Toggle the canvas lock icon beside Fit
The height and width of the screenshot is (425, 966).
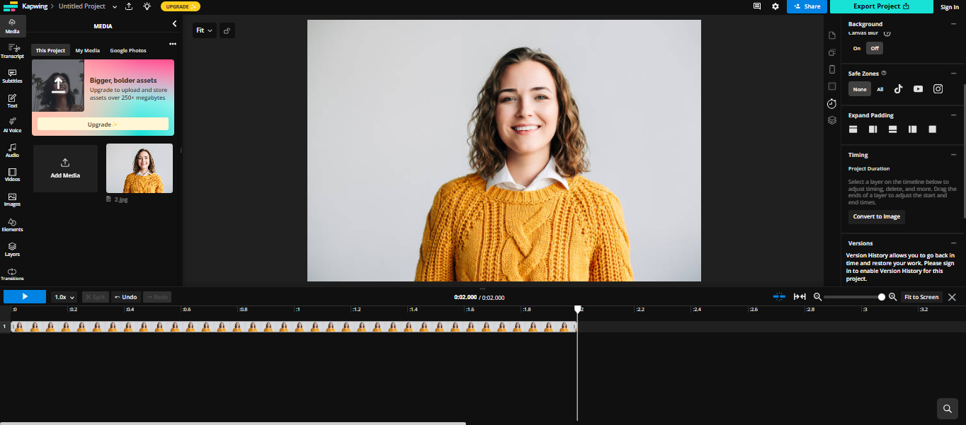pyautogui.click(x=226, y=30)
